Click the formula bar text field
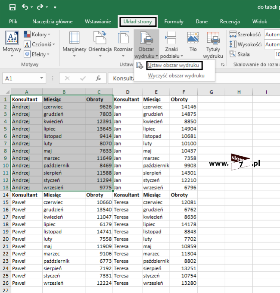 coord(194,78)
